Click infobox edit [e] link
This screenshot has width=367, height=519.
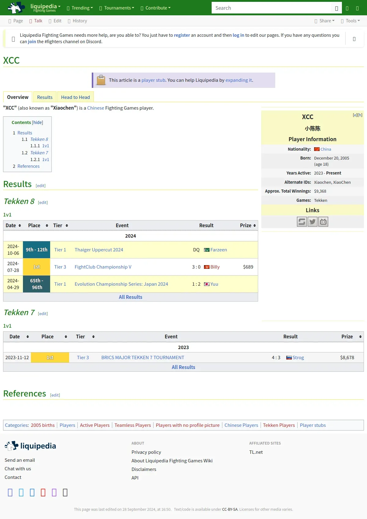point(355,115)
